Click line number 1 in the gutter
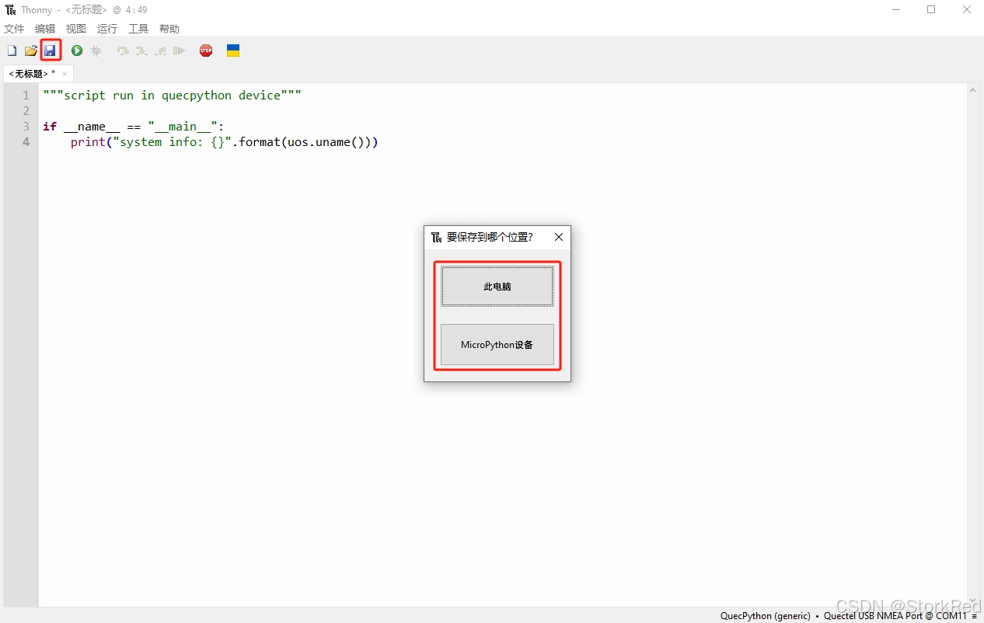This screenshot has height=623, width=984. tap(26, 95)
